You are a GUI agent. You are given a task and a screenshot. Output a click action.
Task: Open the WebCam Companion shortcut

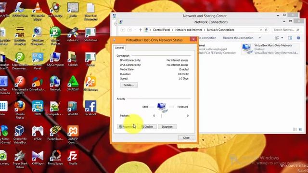38,36
